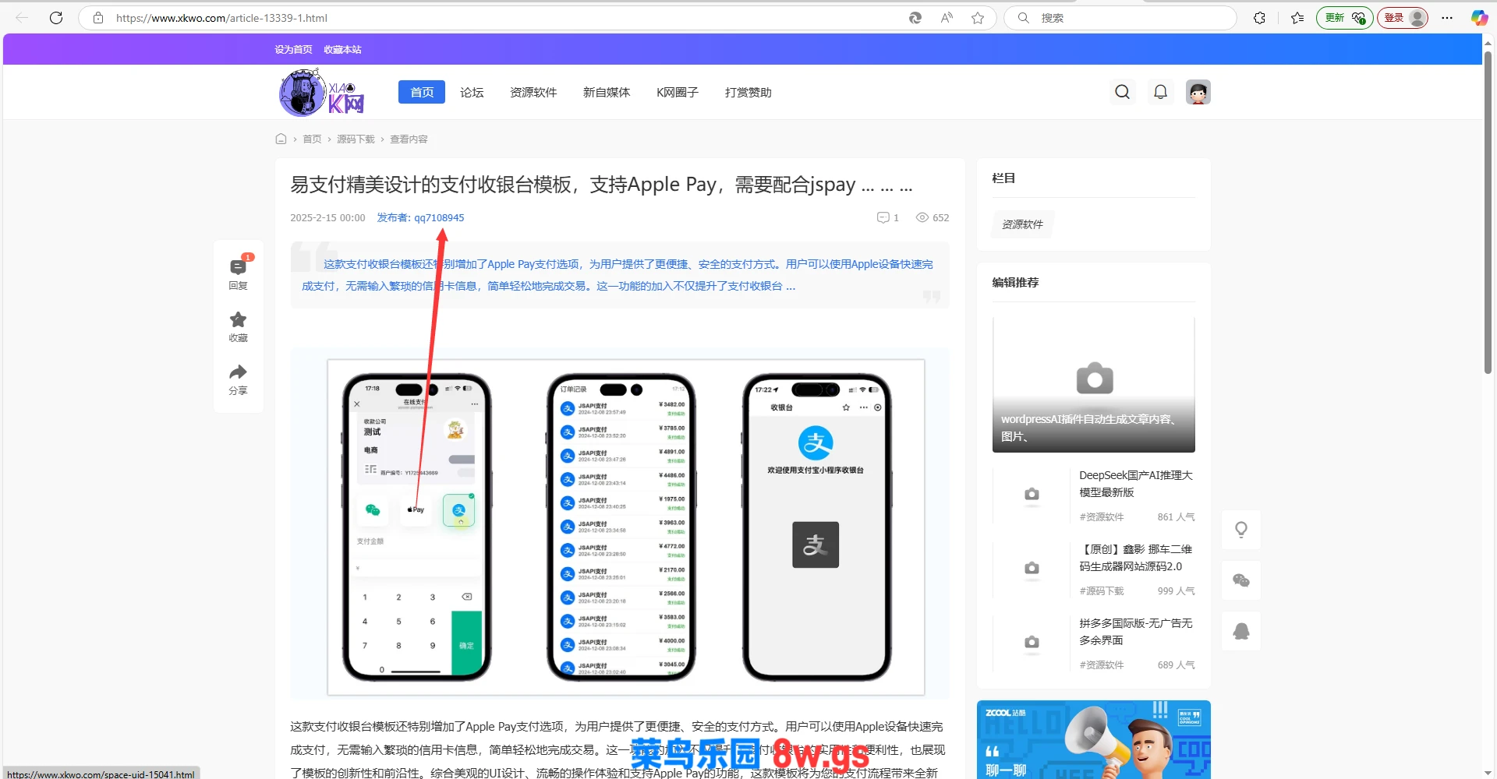
Task: Reload the page with the refresh icon
Action: 56,17
